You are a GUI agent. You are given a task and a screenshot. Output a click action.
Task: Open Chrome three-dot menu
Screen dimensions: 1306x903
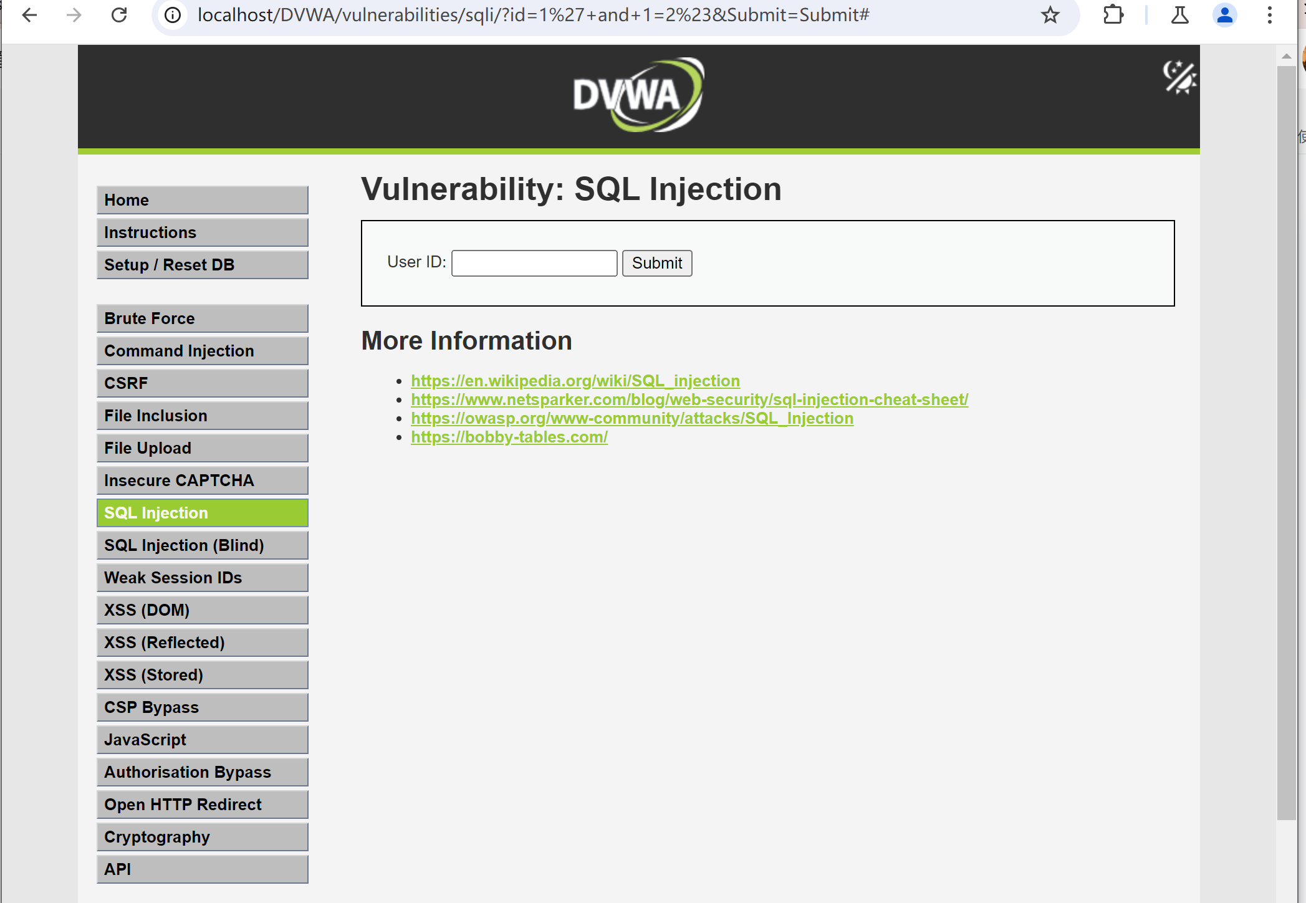(1269, 15)
